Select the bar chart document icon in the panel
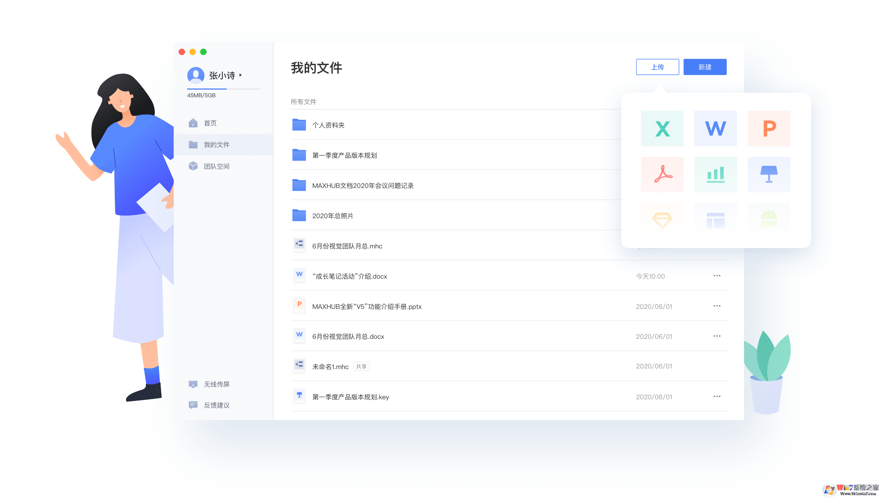Screen dimensions: 881x498 (715, 174)
